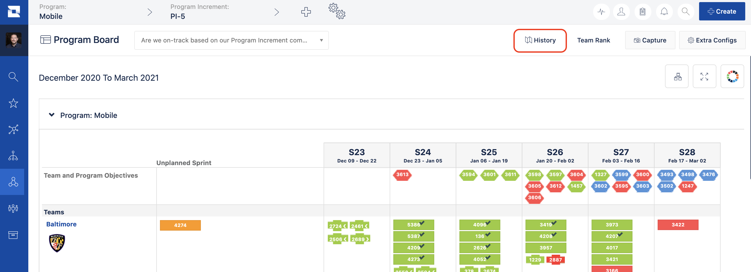This screenshot has height=272, width=751.
Task: Open feature card 4096 in S25
Action: (480, 225)
